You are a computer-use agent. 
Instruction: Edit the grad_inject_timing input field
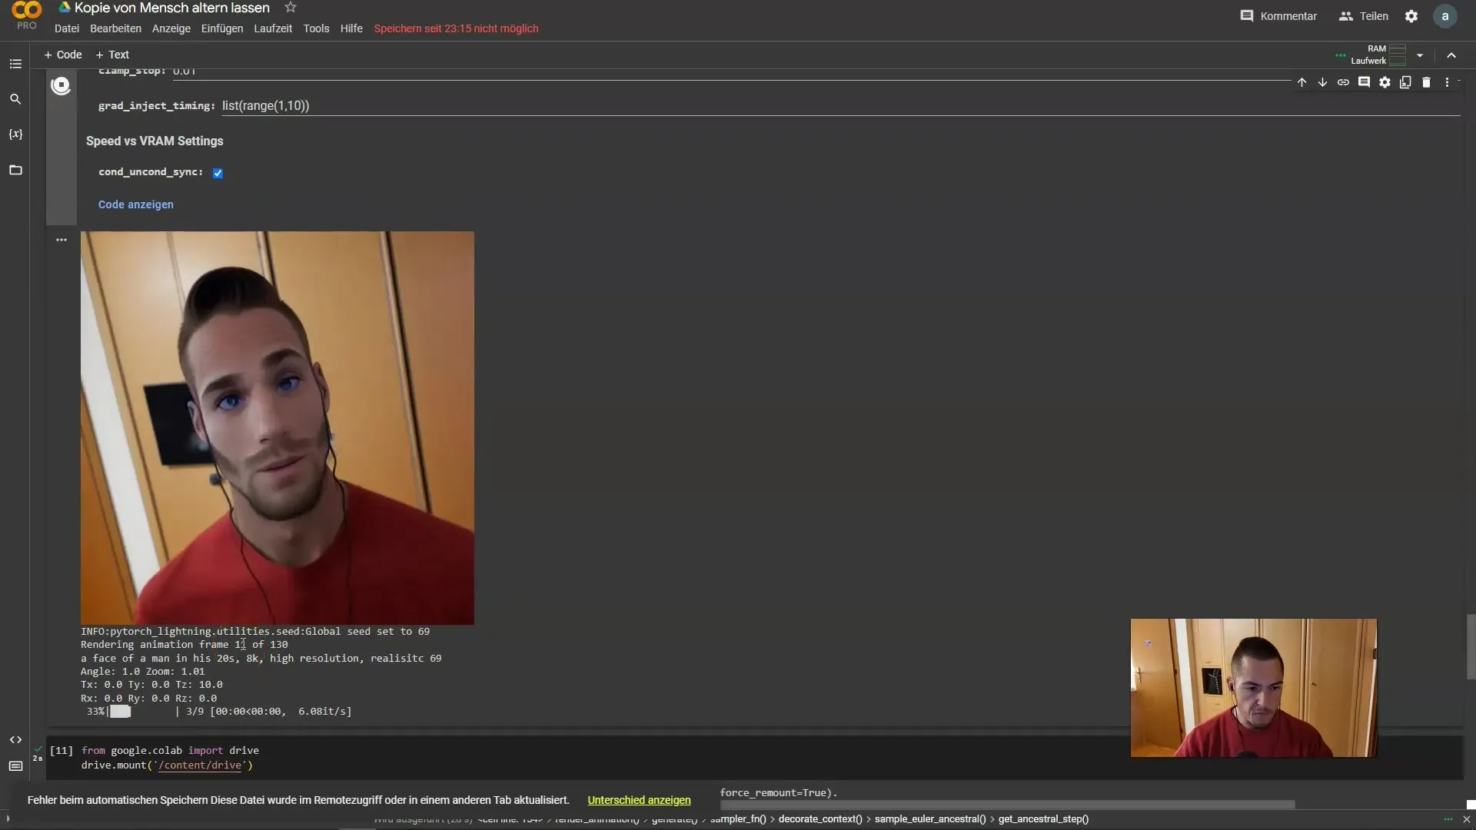pyautogui.click(x=840, y=106)
